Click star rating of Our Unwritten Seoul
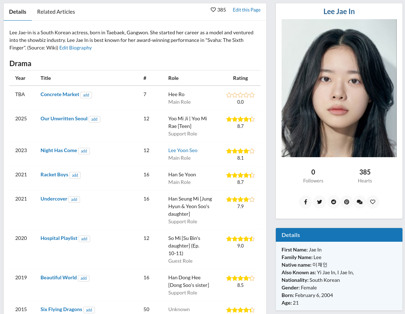This screenshot has width=405, height=314. click(240, 119)
